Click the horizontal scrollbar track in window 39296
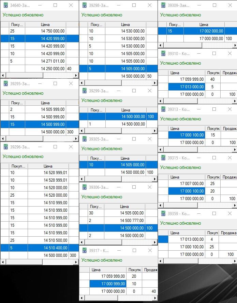 click(x=39, y=262)
